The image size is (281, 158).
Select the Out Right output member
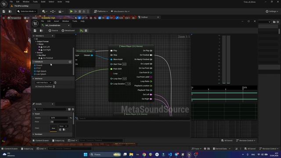pyautogui.click(x=47, y=50)
